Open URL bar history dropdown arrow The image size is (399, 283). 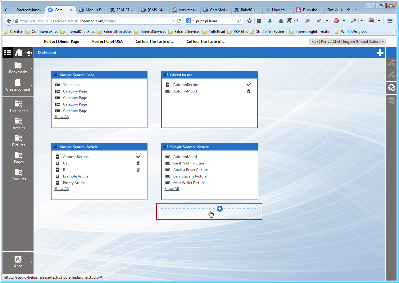tap(174, 21)
